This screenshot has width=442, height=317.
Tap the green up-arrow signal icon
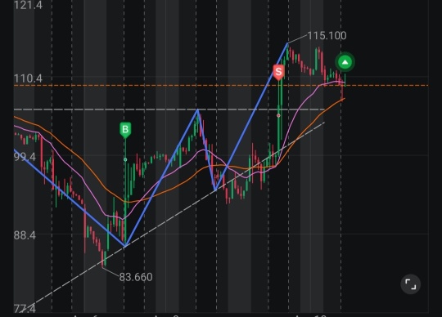point(345,62)
